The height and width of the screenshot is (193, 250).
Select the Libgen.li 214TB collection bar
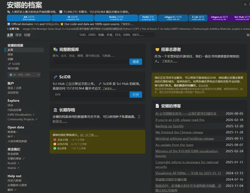173,18
